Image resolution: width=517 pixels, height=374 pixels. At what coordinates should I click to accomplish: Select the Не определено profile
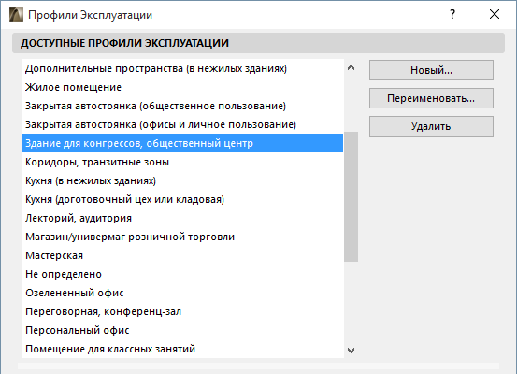pos(182,274)
